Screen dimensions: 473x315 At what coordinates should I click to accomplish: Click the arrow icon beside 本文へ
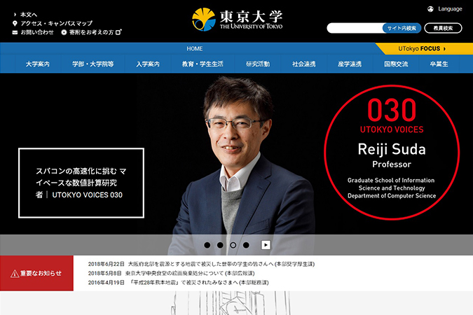tap(15, 14)
